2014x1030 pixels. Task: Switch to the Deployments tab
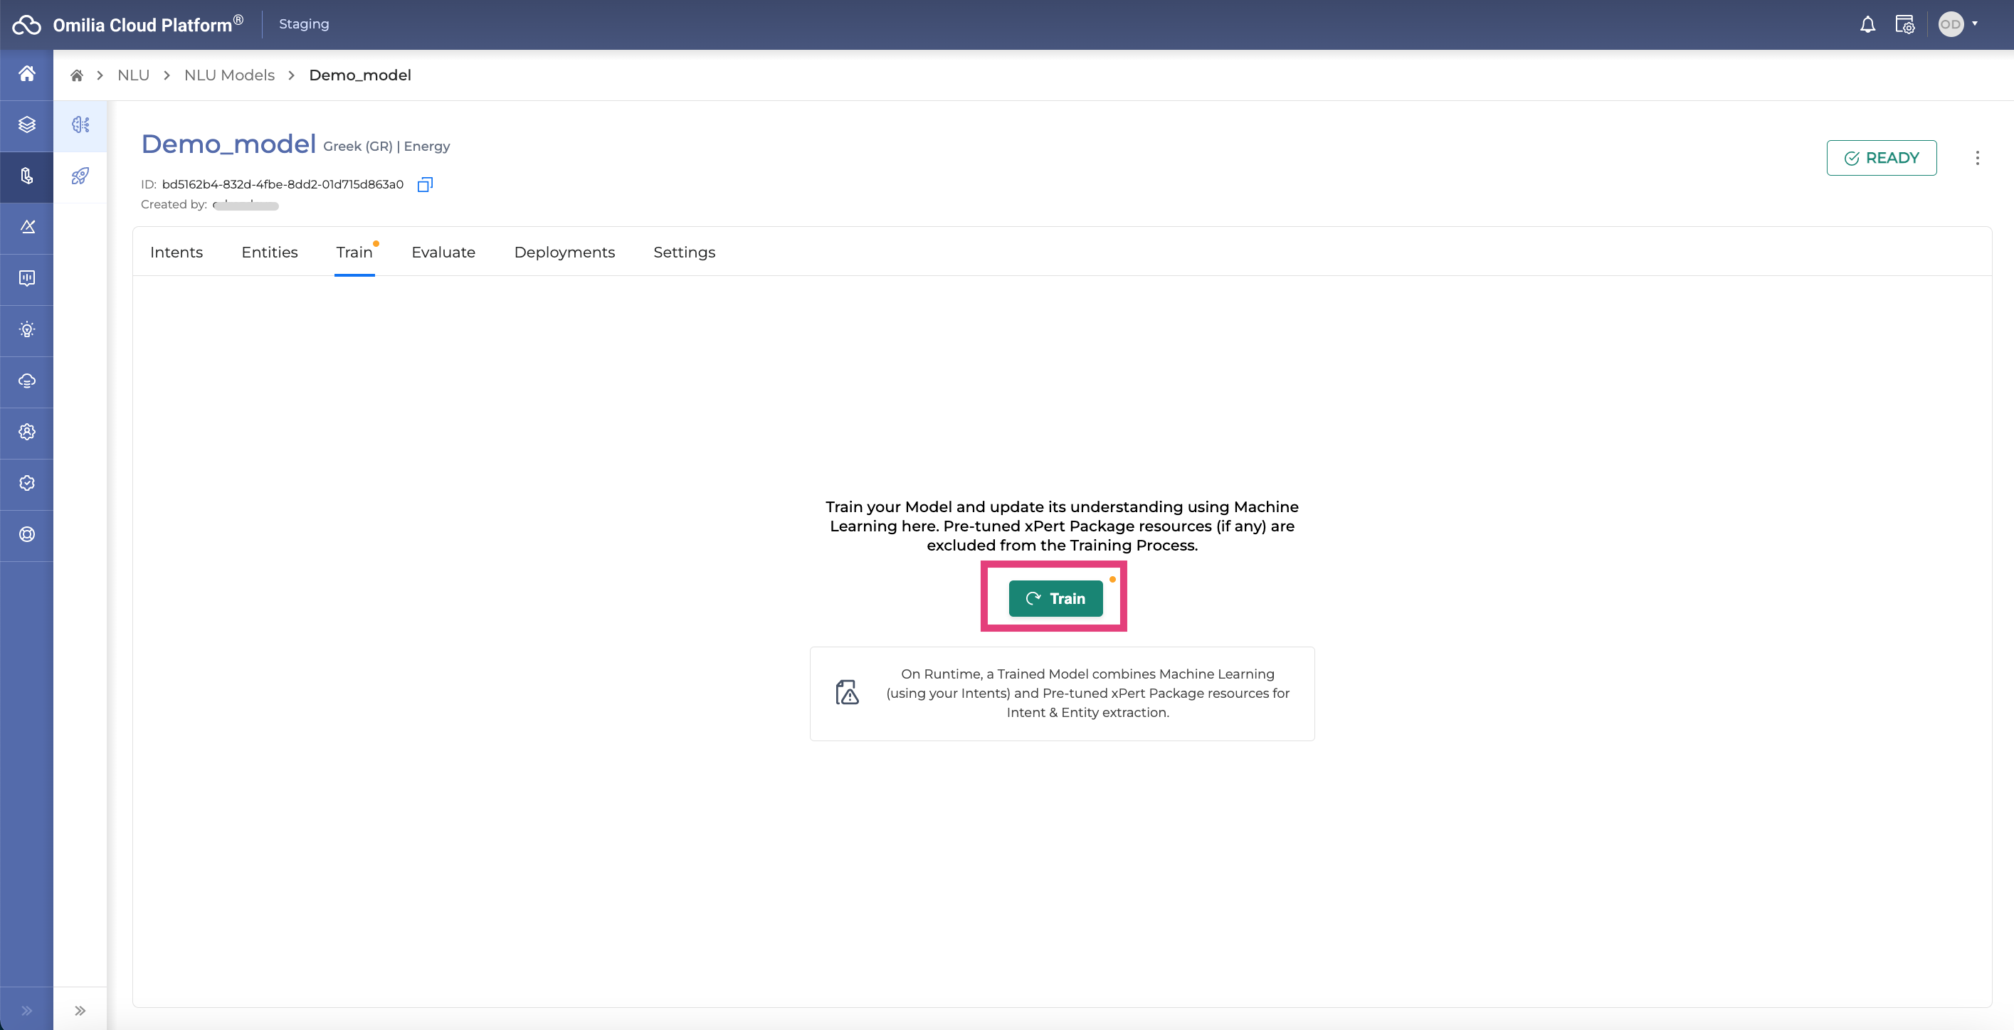click(x=564, y=253)
